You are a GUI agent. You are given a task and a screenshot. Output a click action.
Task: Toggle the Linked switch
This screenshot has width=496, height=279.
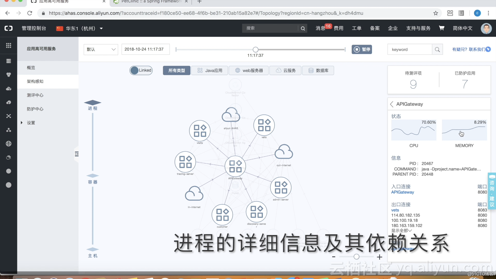pyautogui.click(x=141, y=70)
